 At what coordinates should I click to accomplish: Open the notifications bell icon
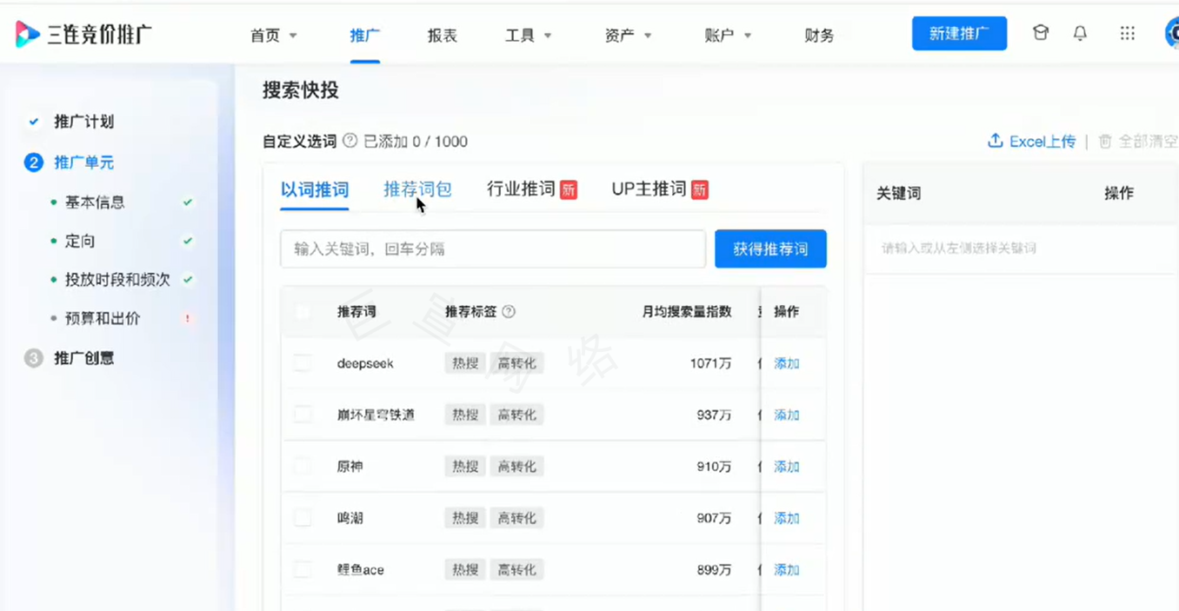click(x=1080, y=33)
